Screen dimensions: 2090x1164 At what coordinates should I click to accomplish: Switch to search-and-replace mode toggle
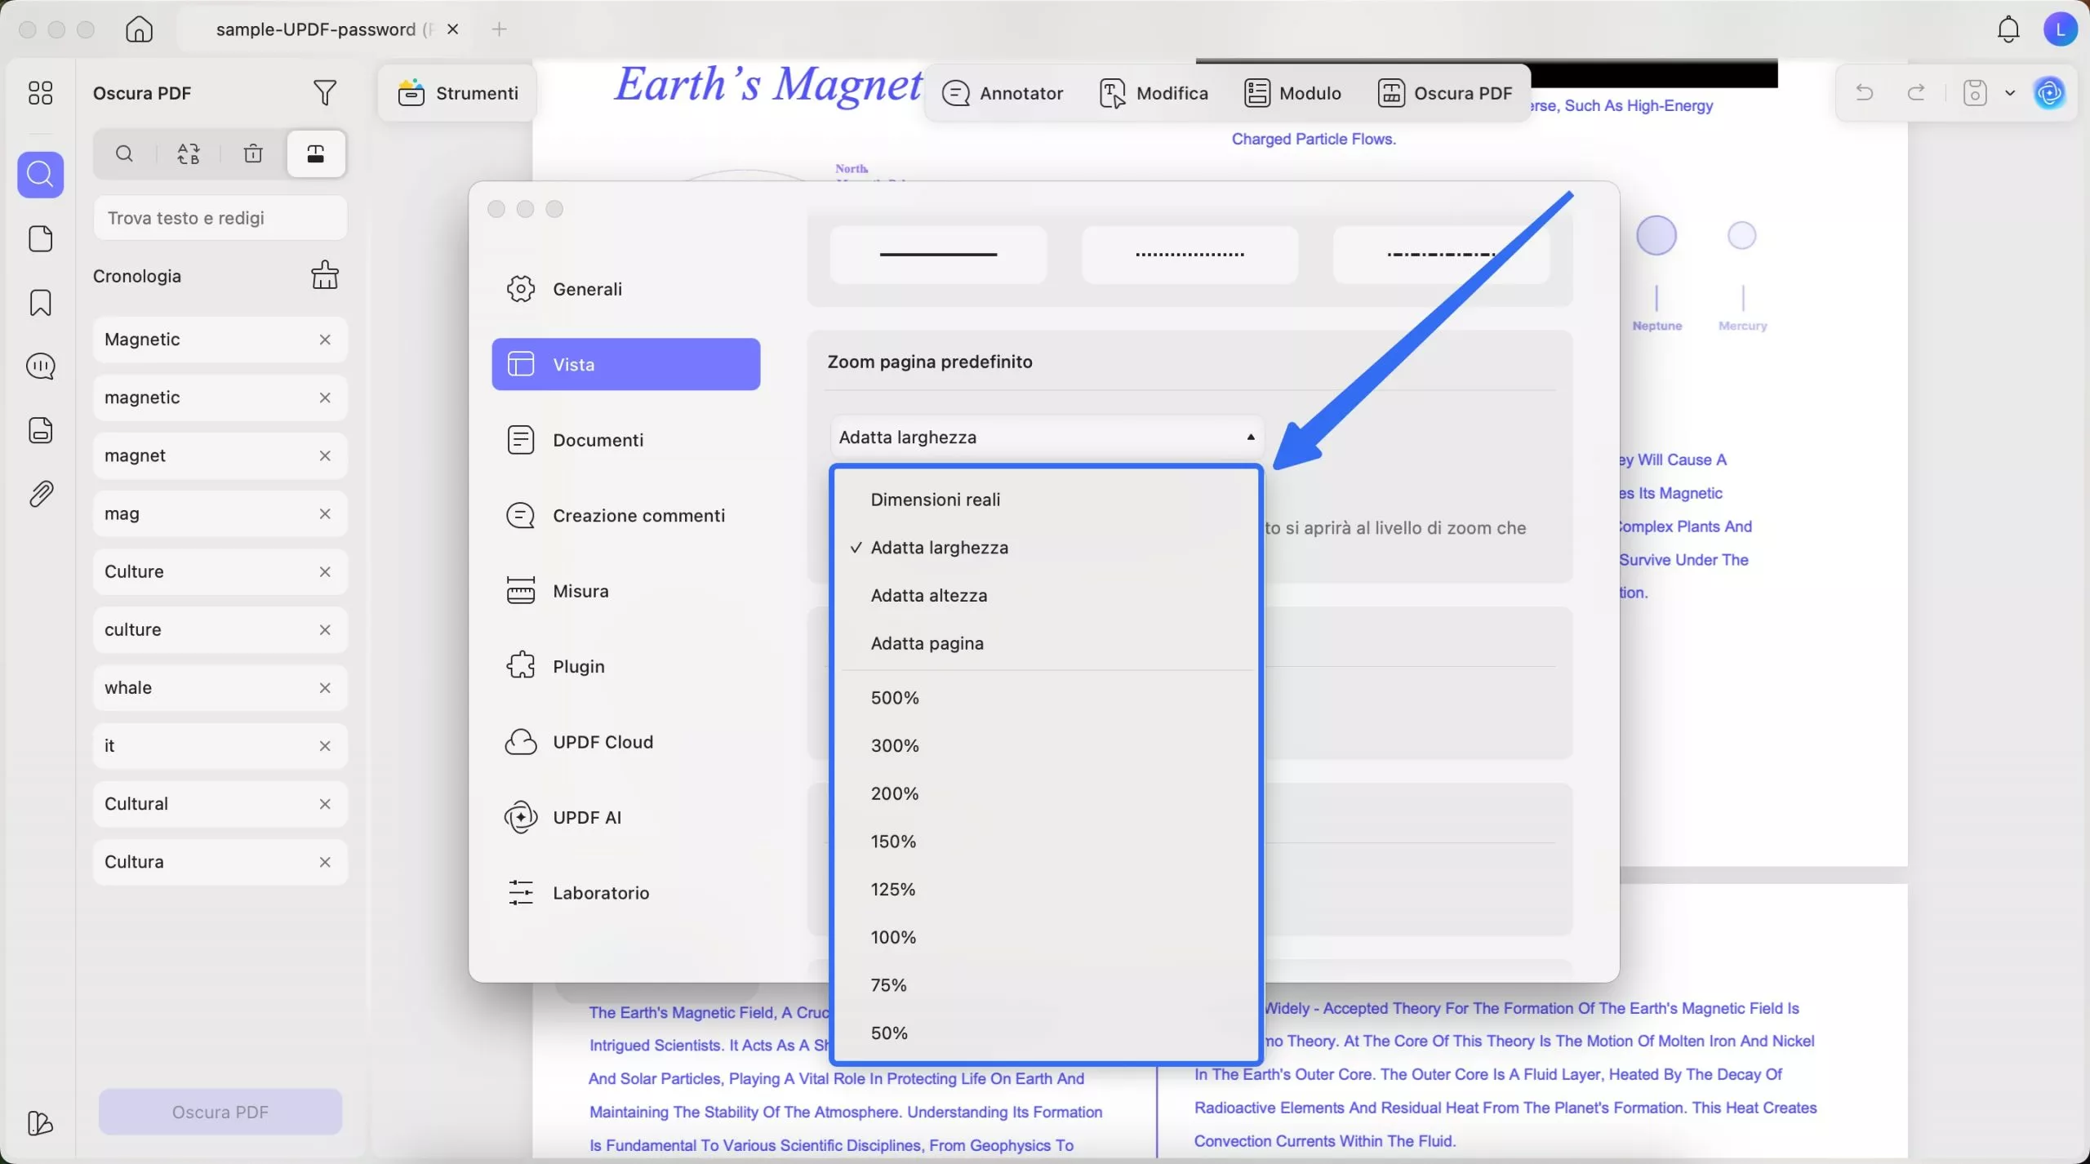[x=189, y=153]
